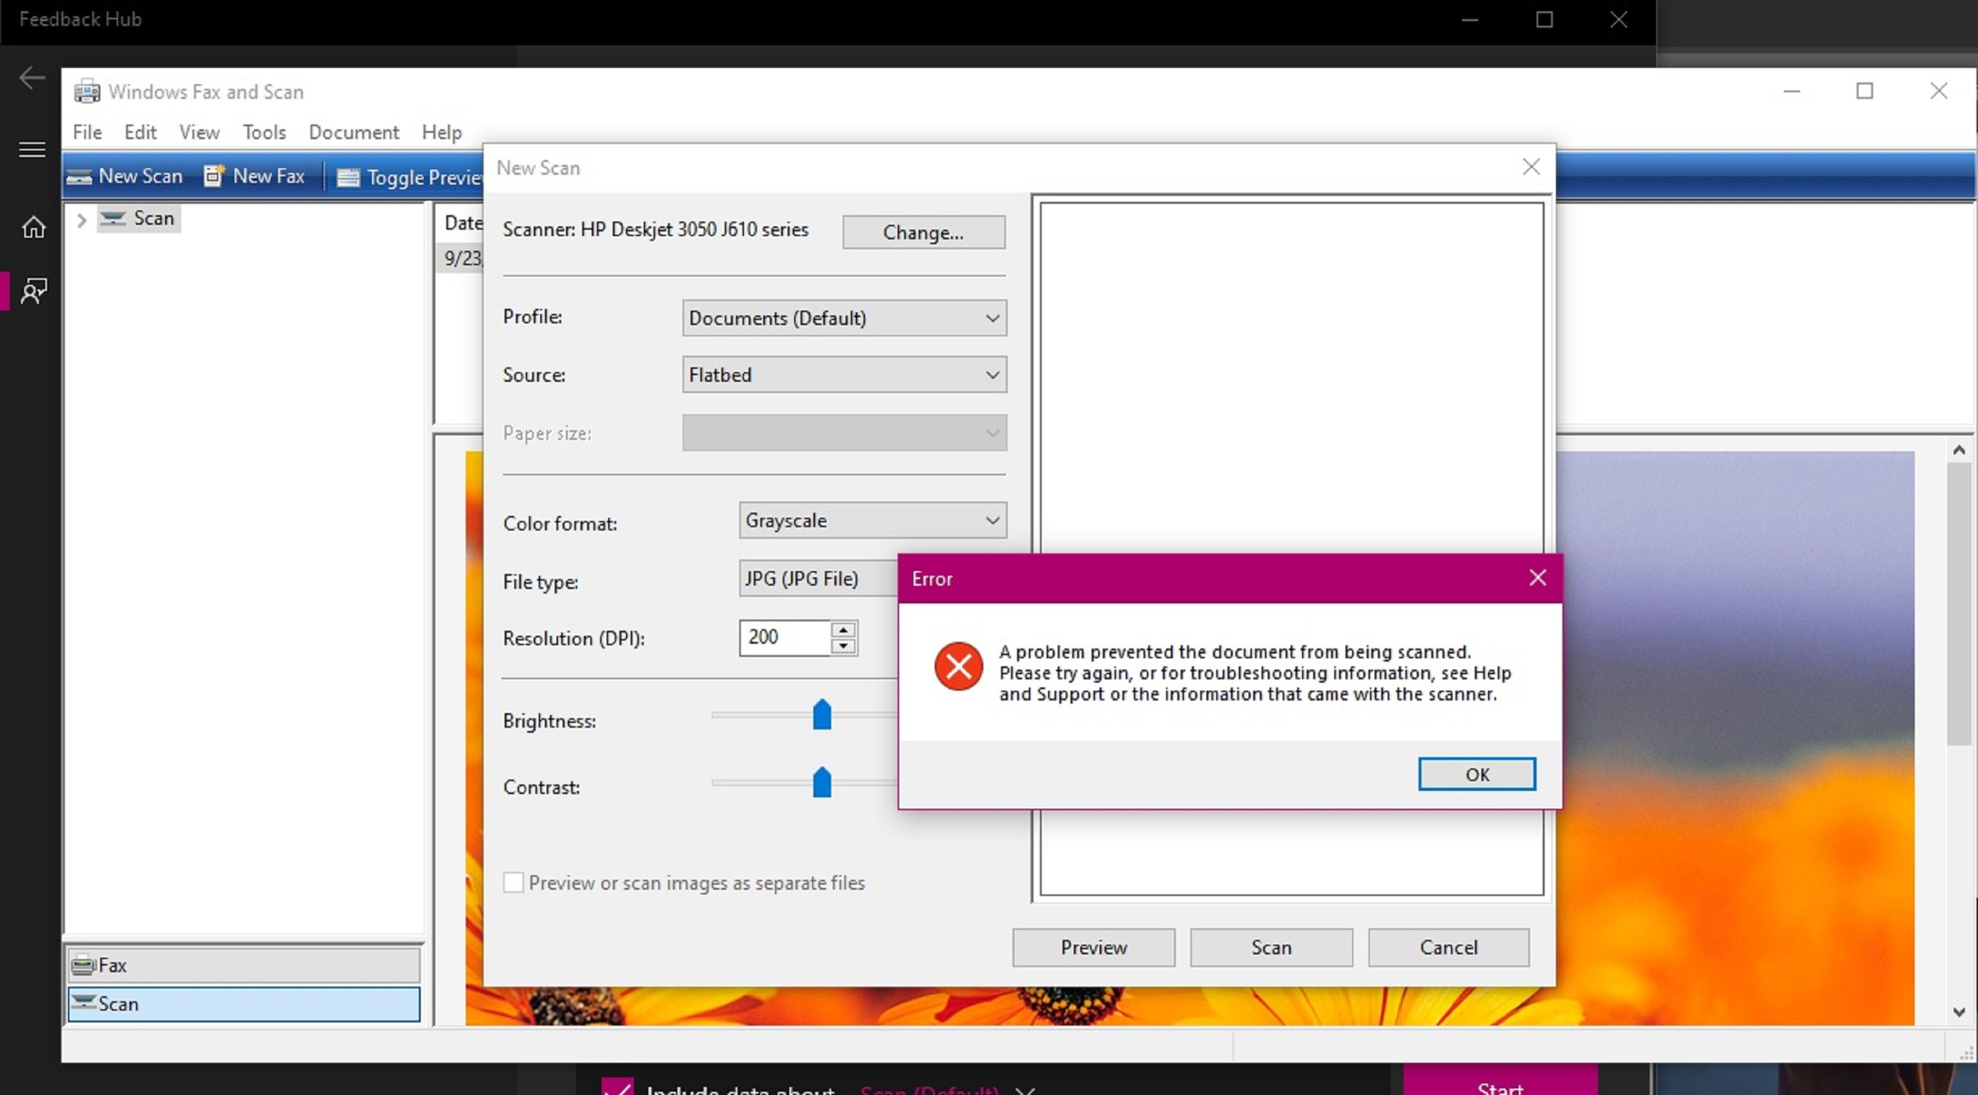Click the Feedback Hub back arrow
Viewport: 1978px width, 1095px height.
click(32, 78)
